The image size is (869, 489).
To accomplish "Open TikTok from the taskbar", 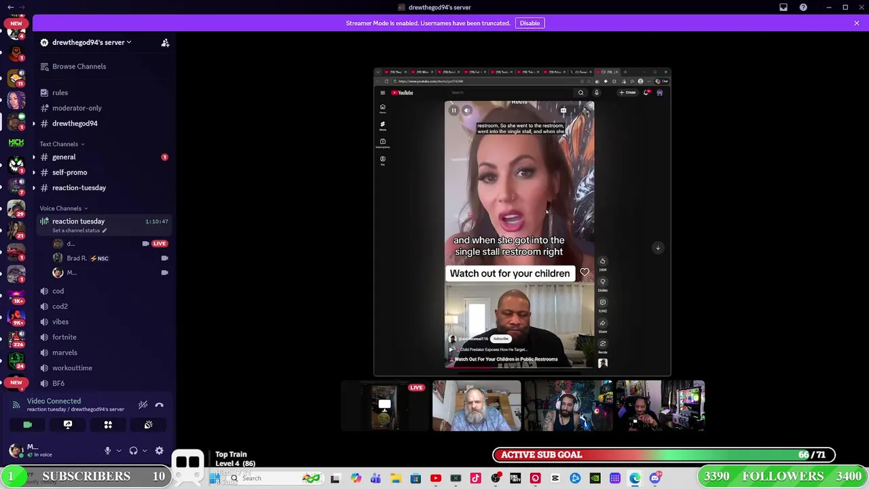I will [475, 478].
